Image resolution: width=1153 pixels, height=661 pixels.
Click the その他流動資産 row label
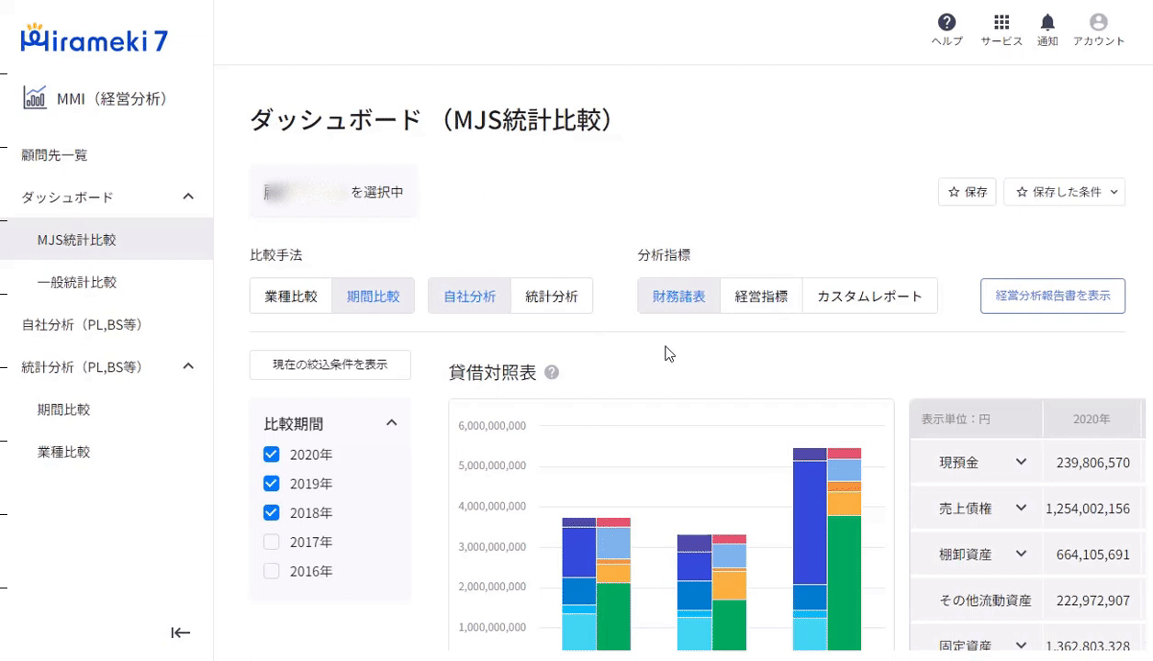click(985, 600)
